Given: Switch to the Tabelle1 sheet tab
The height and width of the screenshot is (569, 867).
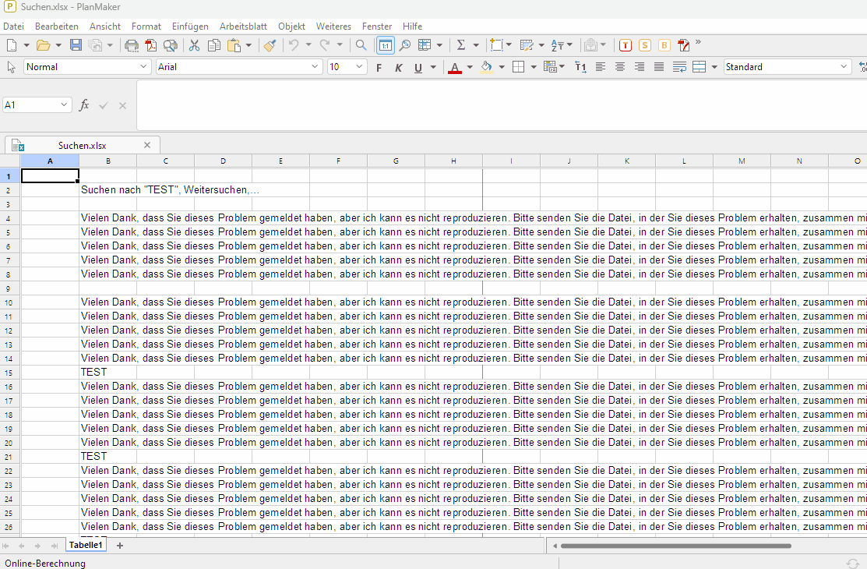Looking at the screenshot, I should click(86, 545).
